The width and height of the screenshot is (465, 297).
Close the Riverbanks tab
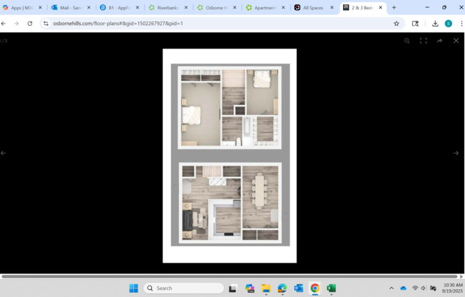(x=186, y=8)
